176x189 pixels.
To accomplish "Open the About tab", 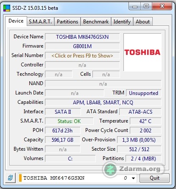I will pyautogui.click(x=143, y=22).
